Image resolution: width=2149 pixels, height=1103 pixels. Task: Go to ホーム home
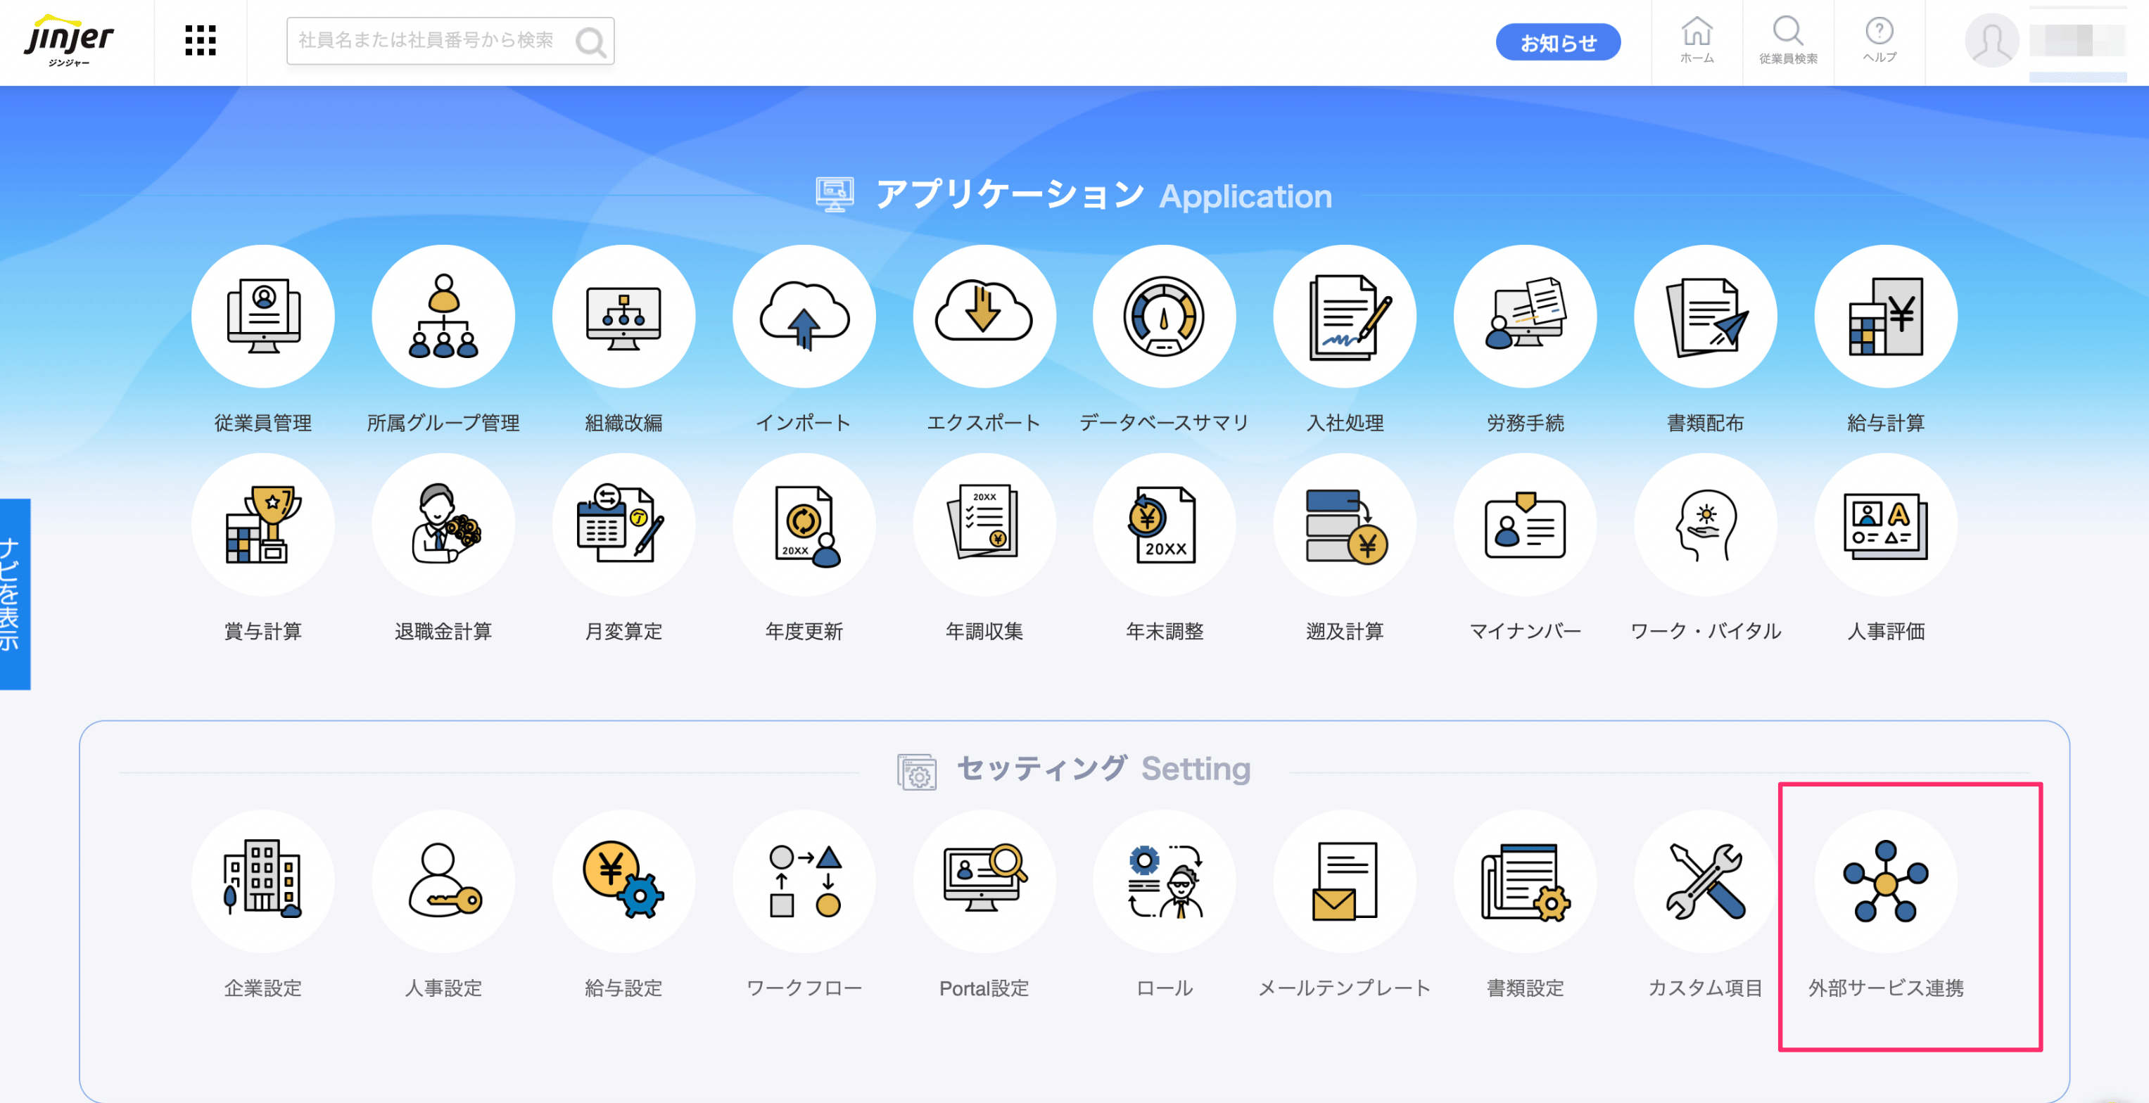[x=1696, y=41]
